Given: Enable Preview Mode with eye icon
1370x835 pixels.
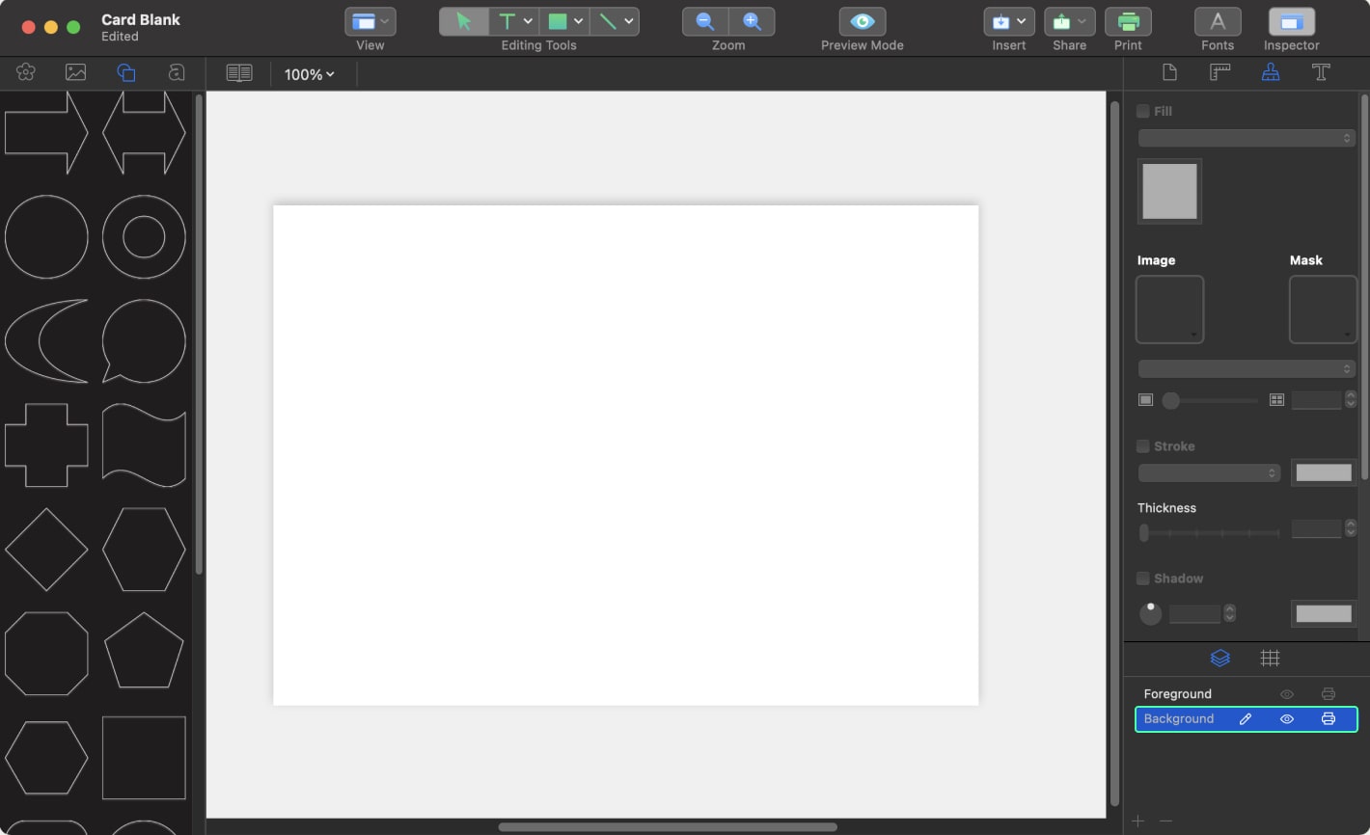Looking at the screenshot, I should click(x=862, y=21).
